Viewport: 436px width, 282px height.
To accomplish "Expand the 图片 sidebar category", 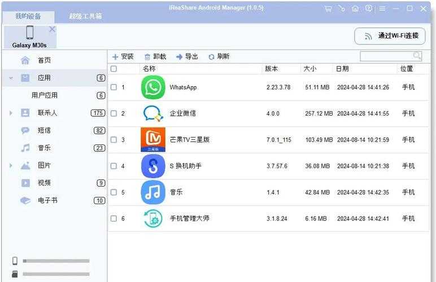I will (x=11, y=165).
